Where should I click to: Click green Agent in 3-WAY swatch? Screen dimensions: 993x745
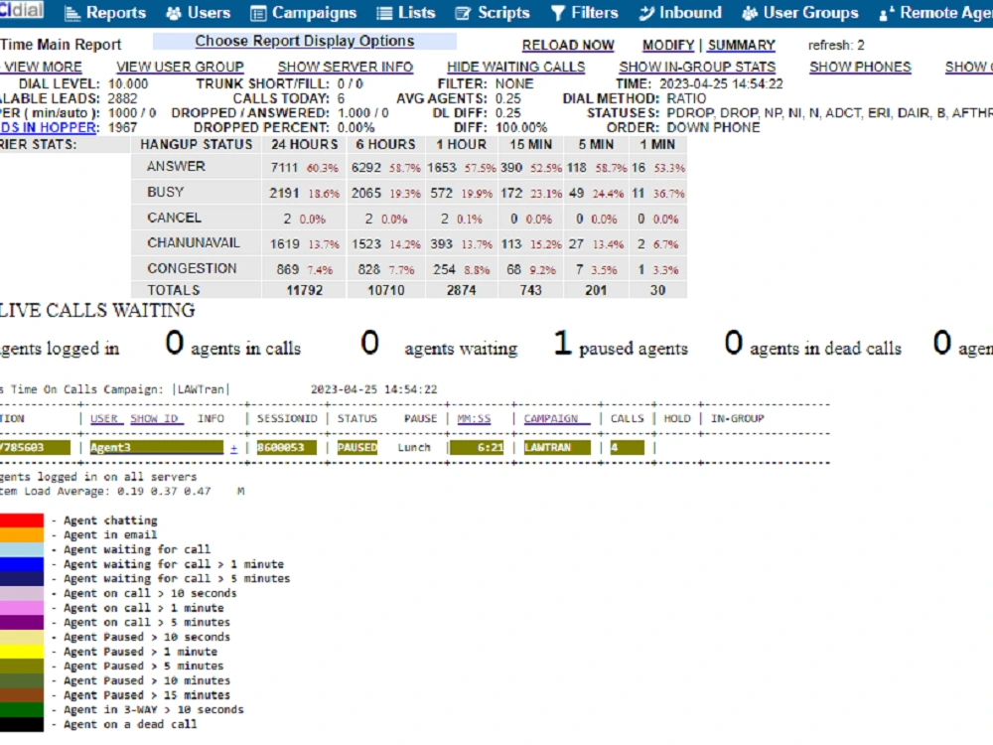tap(22, 709)
